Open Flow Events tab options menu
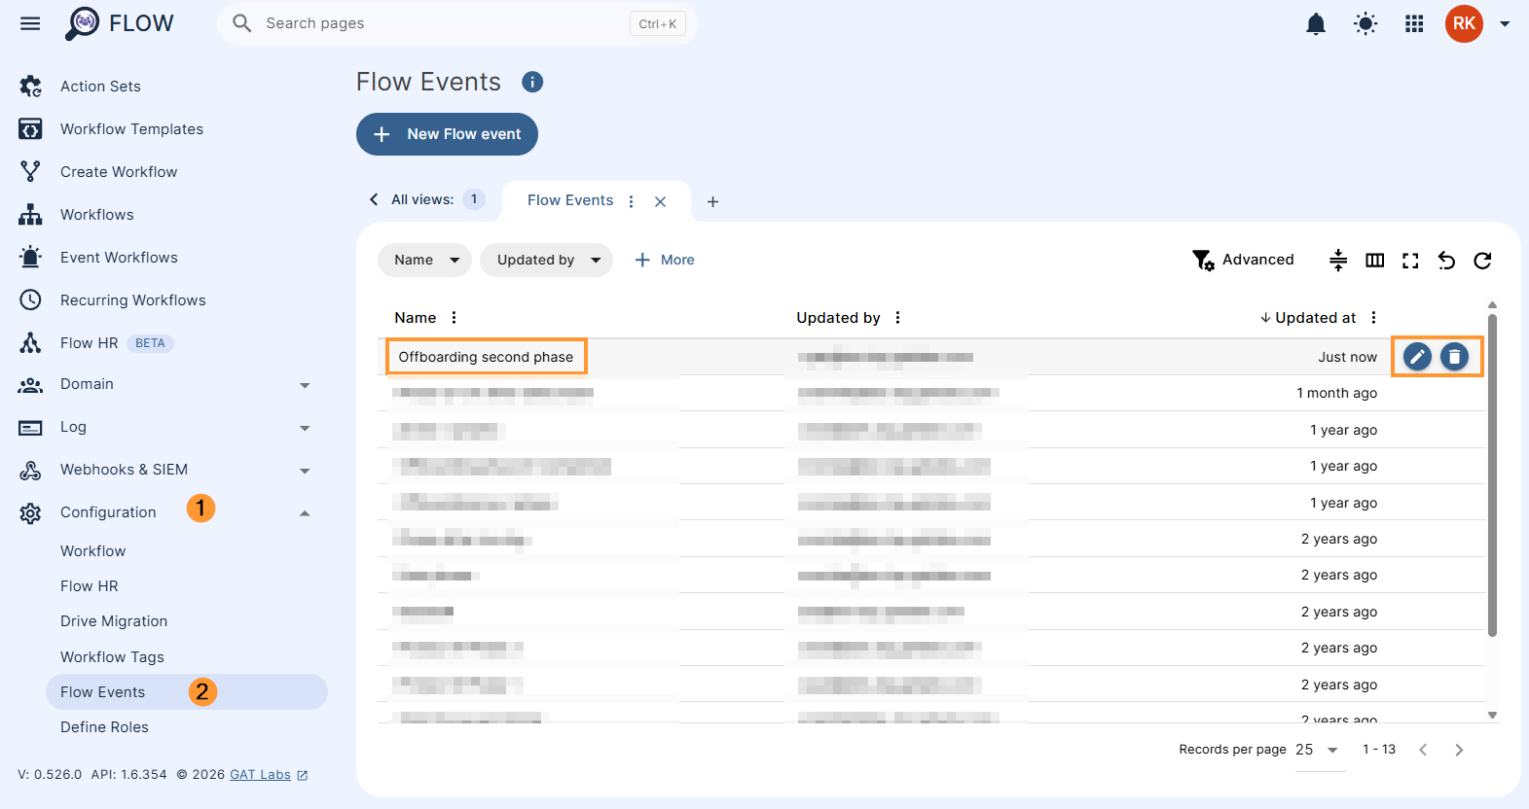Image resolution: width=1529 pixels, height=809 pixels. click(632, 201)
